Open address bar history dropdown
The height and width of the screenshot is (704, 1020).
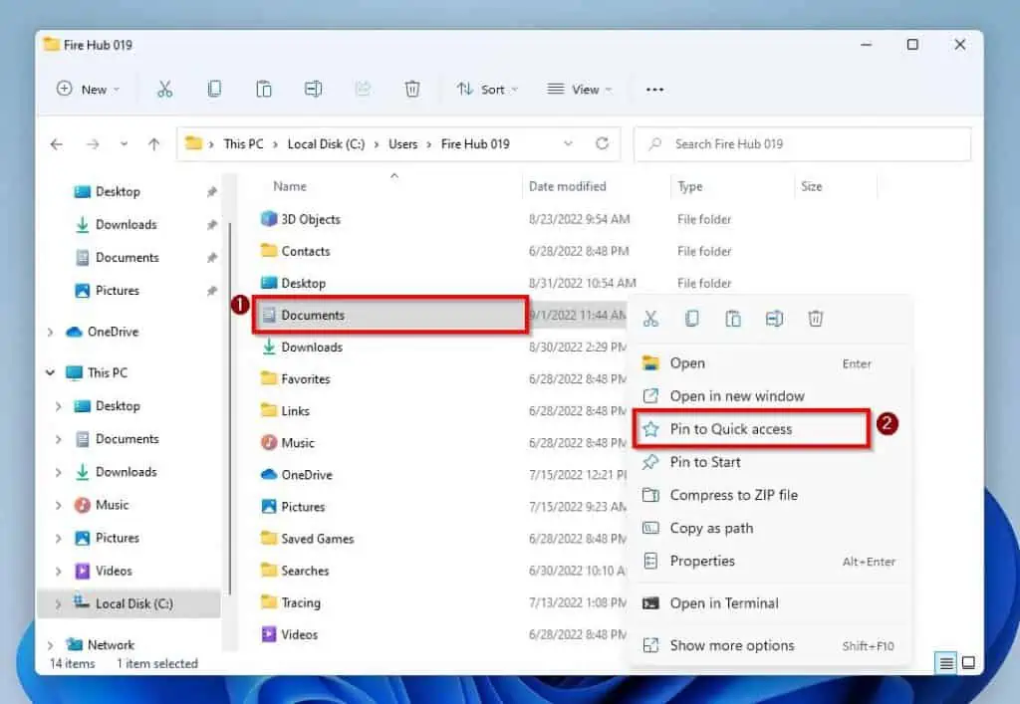coord(568,143)
